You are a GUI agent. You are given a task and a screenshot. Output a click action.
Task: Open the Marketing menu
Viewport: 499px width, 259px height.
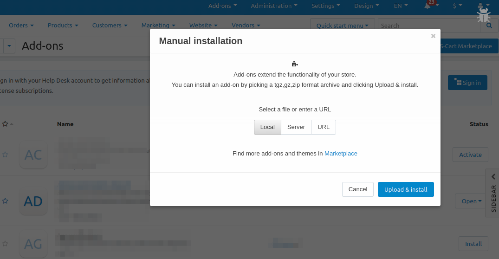(158, 25)
